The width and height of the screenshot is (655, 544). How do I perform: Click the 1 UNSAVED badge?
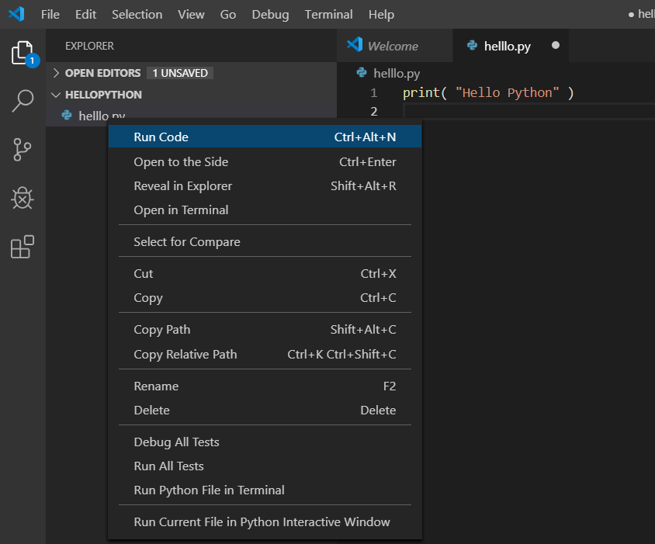[x=180, y=73]
